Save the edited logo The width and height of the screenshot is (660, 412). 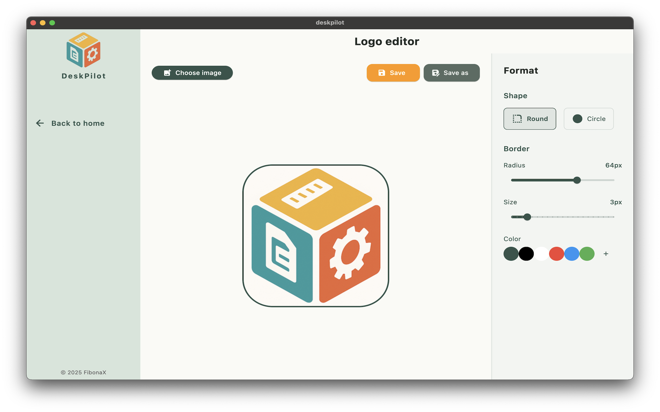pyautogui.click(x=393, y=73)
